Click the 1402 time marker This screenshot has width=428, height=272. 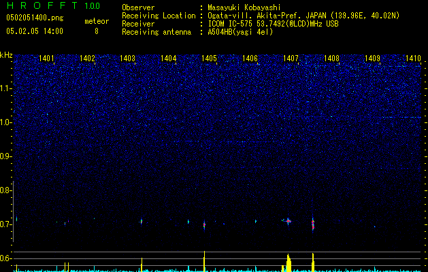[87, 58]
